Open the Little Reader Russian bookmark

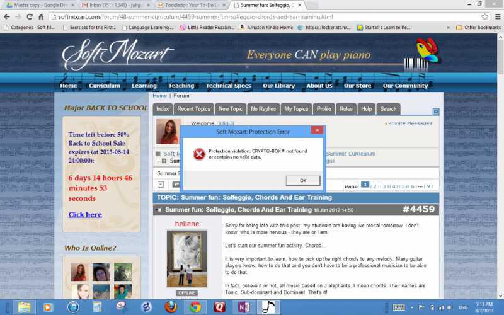tap(207, 28)
